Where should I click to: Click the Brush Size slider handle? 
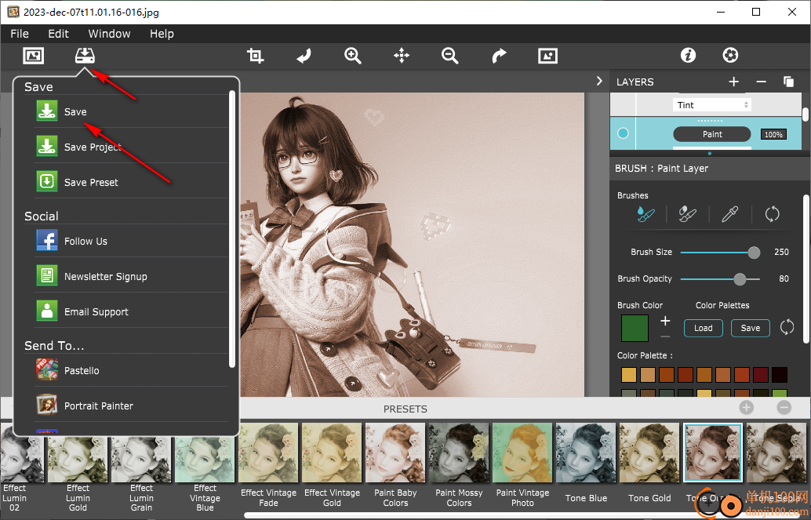click(754, 253)
